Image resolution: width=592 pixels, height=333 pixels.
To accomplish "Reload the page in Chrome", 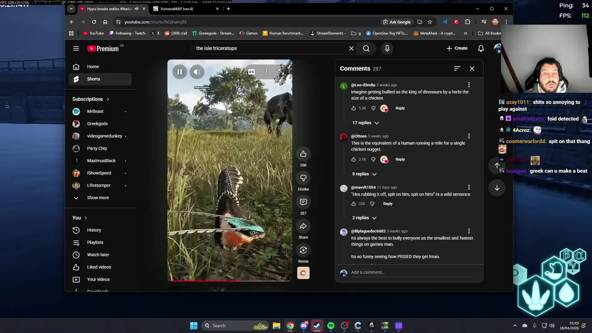I will [x=94, y=22].
